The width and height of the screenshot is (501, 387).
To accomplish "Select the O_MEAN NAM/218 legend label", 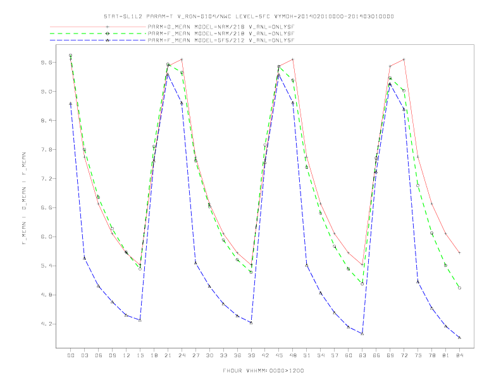I will coord(221,27).
